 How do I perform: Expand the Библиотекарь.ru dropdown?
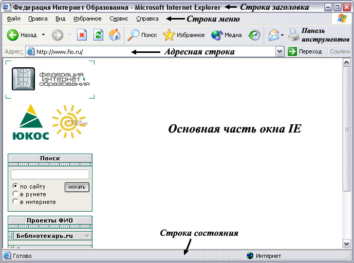87,236
